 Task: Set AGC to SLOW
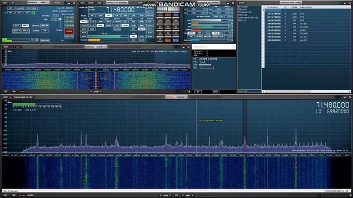pyautogui.click(x=142, y=40)
